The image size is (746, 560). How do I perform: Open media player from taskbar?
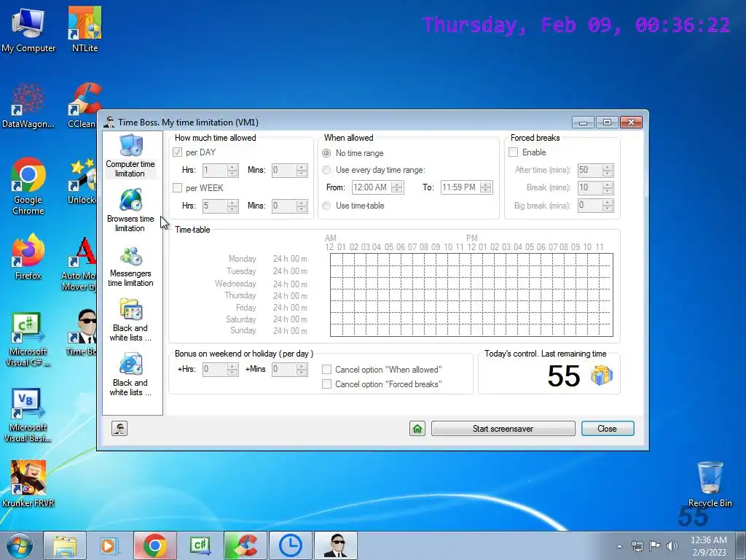[x=109, y=545]
